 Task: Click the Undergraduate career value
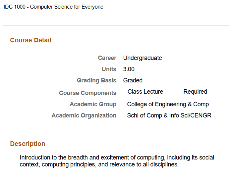coord(143,58)
